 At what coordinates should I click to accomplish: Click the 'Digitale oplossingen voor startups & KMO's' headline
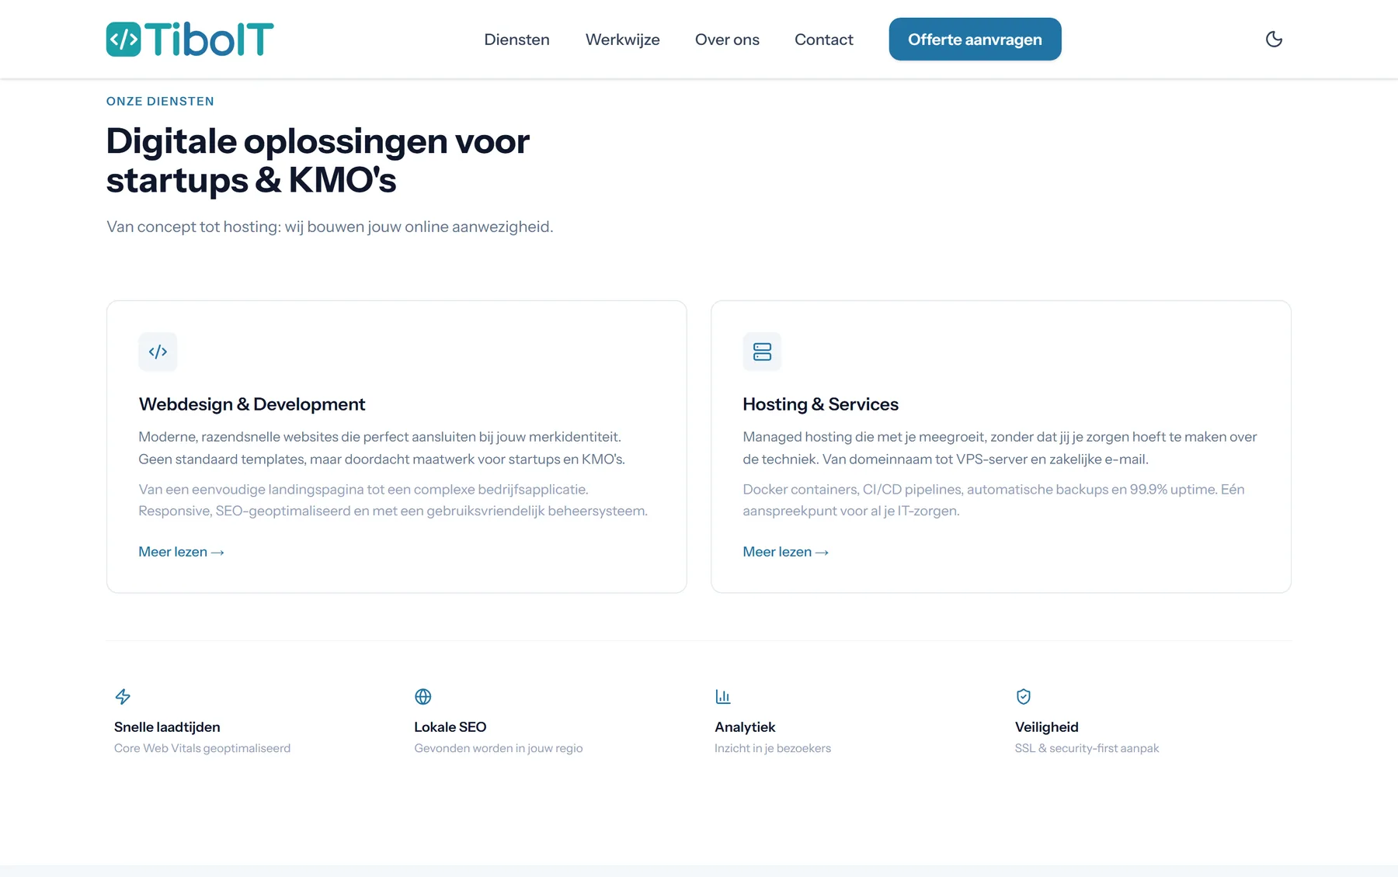pos(318,161)
